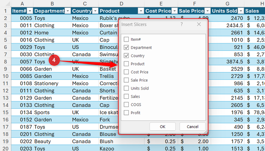This screenshot has height=151, width=265.
Task: Open the Country column filter dropdown
Action: [x=95, y=11]
